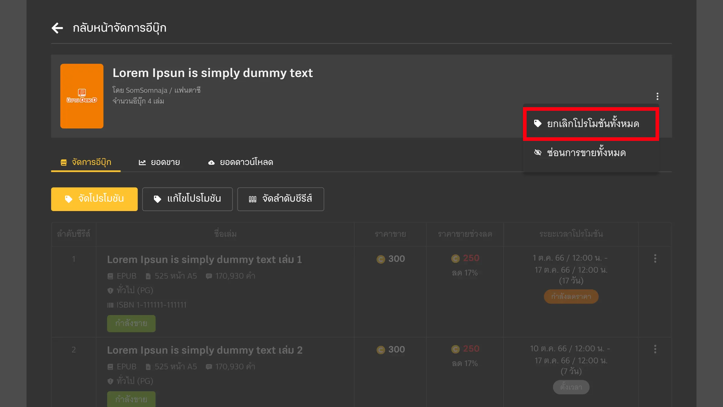Click the ลำดับซีรีส์ column header

pyautogui.click(x=74, y=234)
